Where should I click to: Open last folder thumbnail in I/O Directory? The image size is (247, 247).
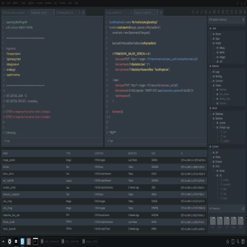click(241, 221)
